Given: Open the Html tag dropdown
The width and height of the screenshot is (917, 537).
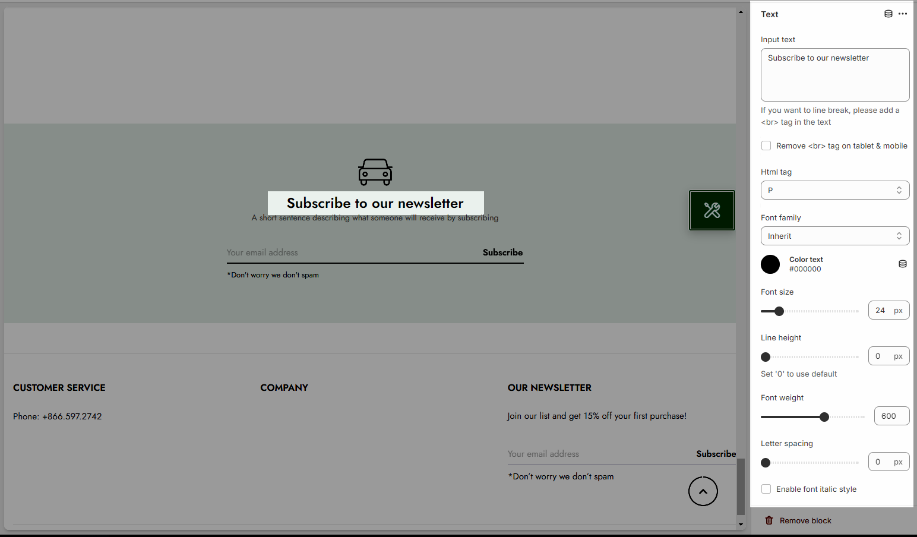Looking at the screenshot, I should coord(835,190).
